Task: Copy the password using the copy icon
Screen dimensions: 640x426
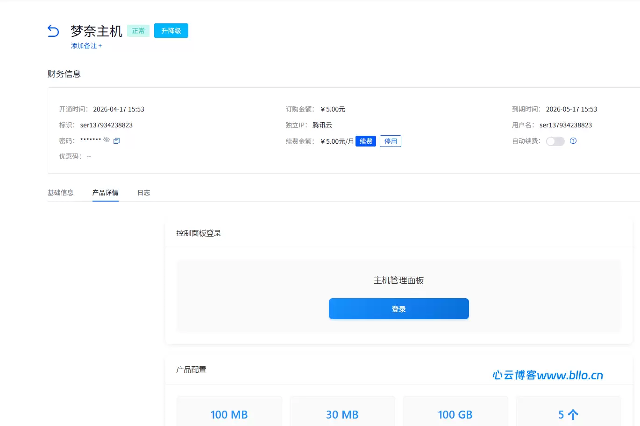Action: (117, 140)
